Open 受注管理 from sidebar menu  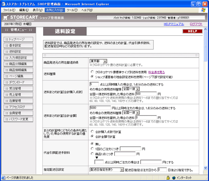click(x=19, y=88)
